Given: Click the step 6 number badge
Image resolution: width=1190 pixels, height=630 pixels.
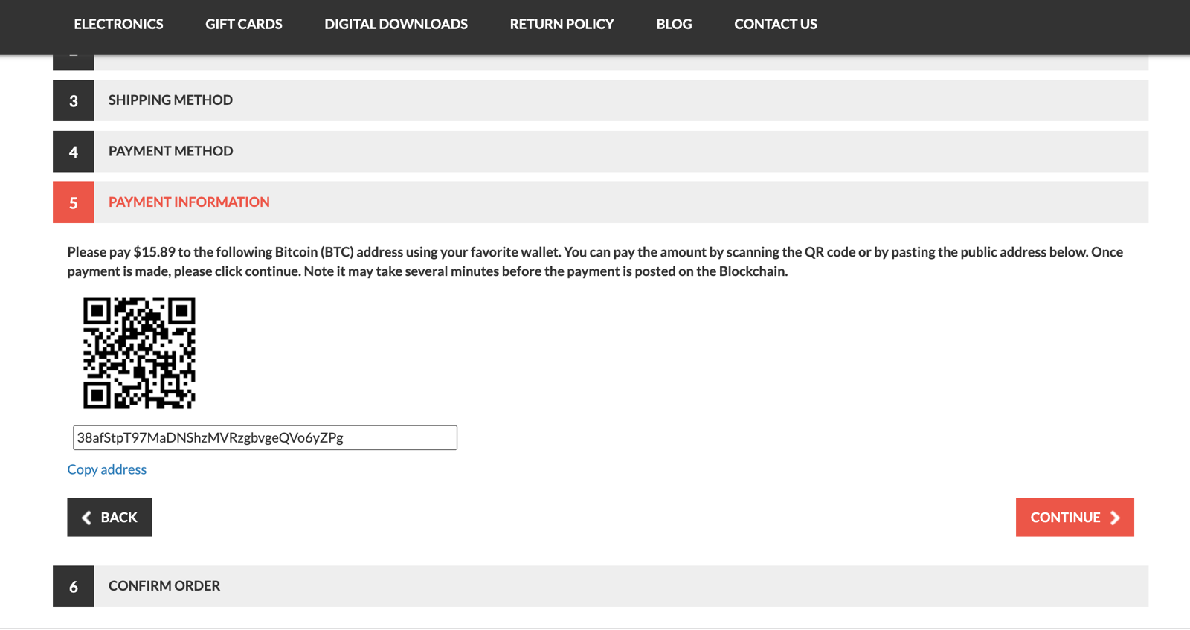Looking at the screenshot, I should 74,586.
